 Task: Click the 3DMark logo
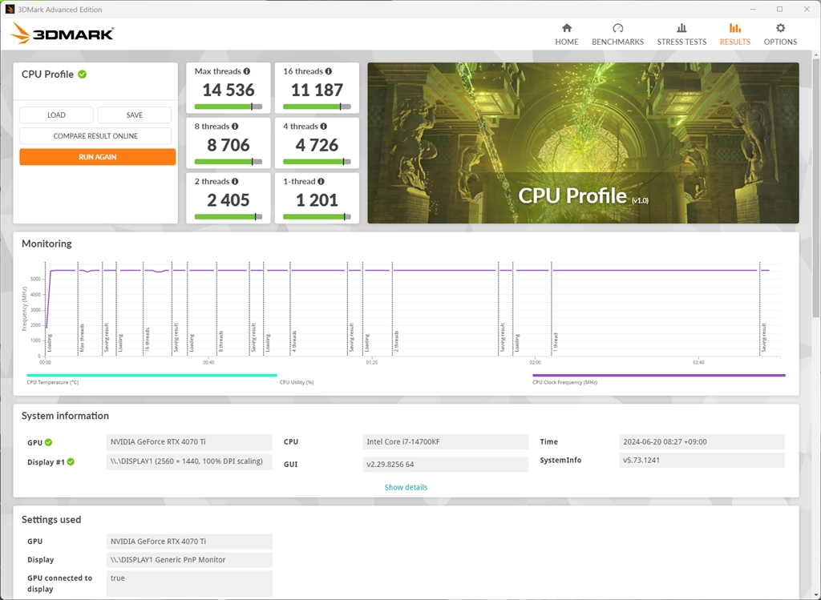tap(63, 34)
